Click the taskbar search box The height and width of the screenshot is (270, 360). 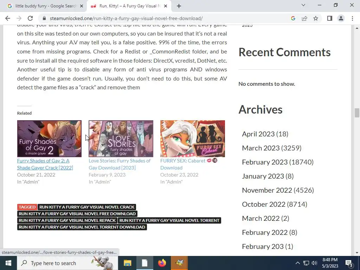[67, 263]
